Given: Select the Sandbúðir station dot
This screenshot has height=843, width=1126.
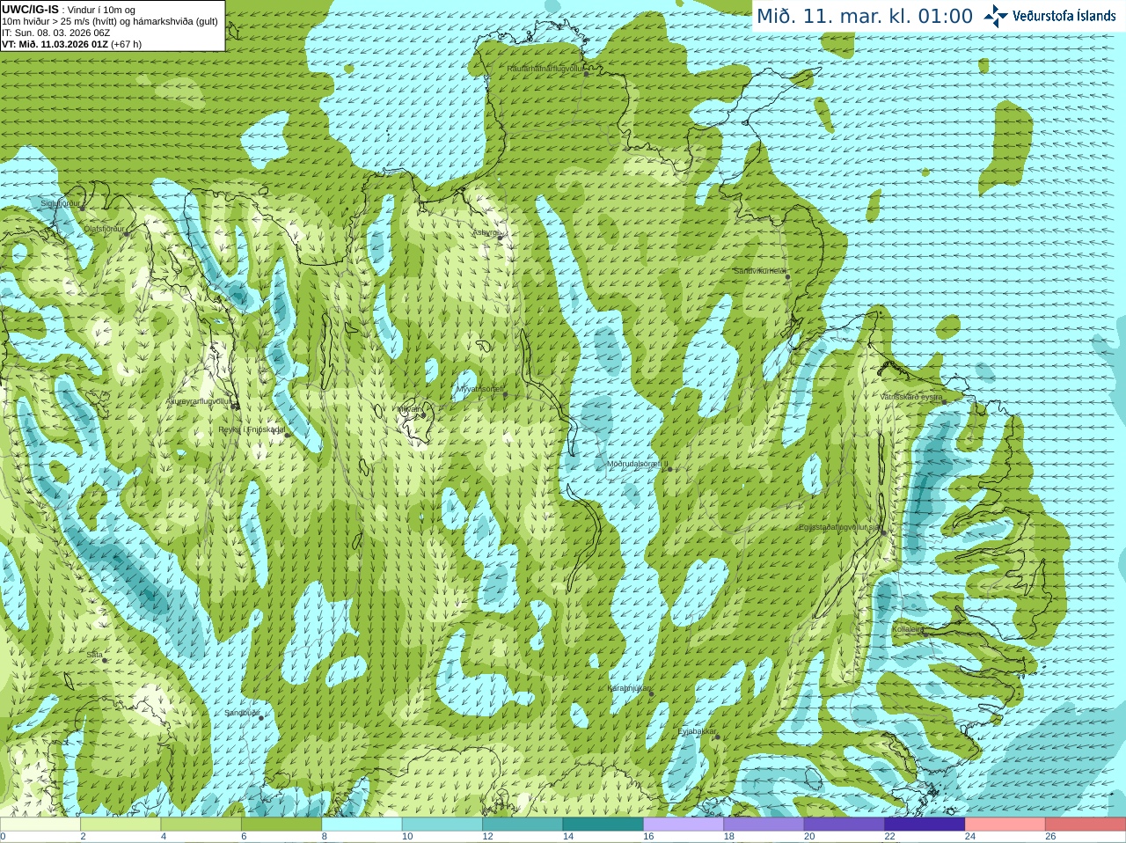Looking at the screenshot, I should [261, 718].
